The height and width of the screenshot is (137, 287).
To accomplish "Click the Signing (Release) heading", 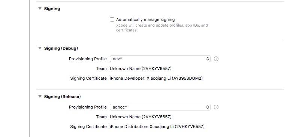I will (63, 97).
